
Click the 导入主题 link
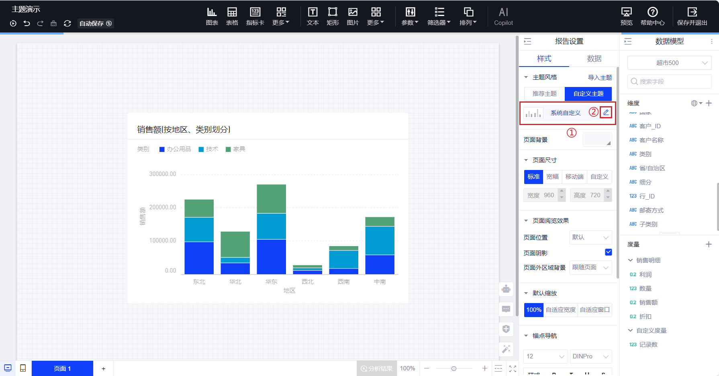coord(600,77)
